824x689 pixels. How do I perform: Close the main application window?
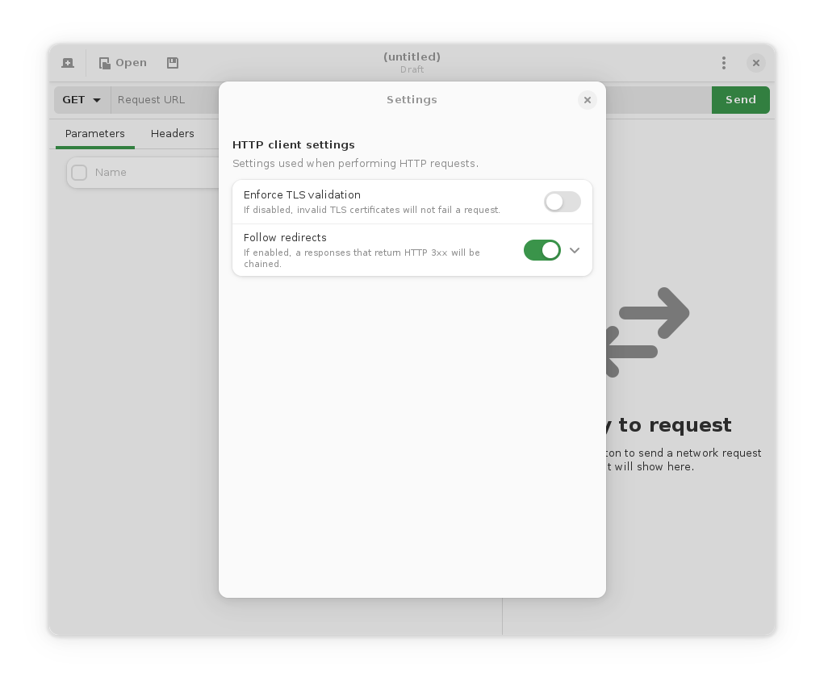click(x=755, y=63)
